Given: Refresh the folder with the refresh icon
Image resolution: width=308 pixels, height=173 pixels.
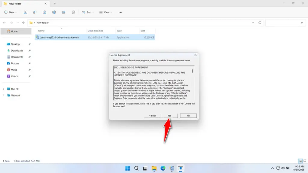Looking at the screenshot, I should [x=259, y=23].
